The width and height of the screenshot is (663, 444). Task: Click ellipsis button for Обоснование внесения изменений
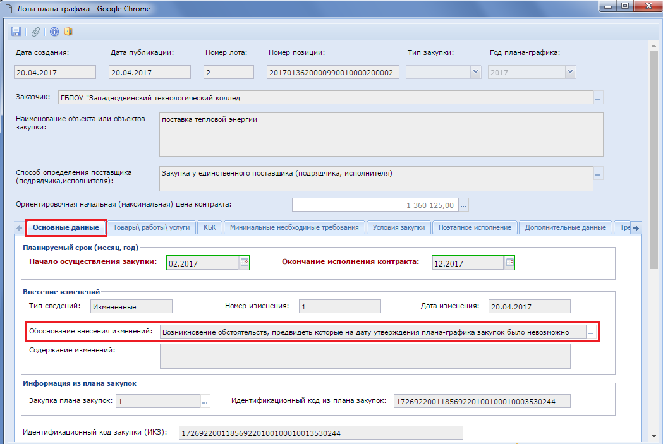591,332
